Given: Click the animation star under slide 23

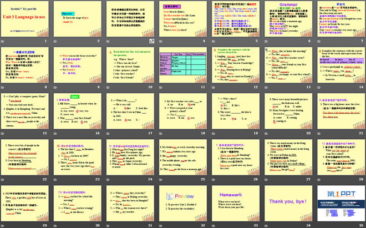Looking at the screenshot, I should coord(55,180).
